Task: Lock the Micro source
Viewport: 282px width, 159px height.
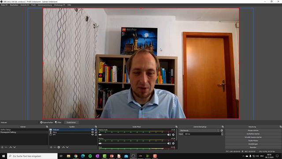Action: [96, 132]
